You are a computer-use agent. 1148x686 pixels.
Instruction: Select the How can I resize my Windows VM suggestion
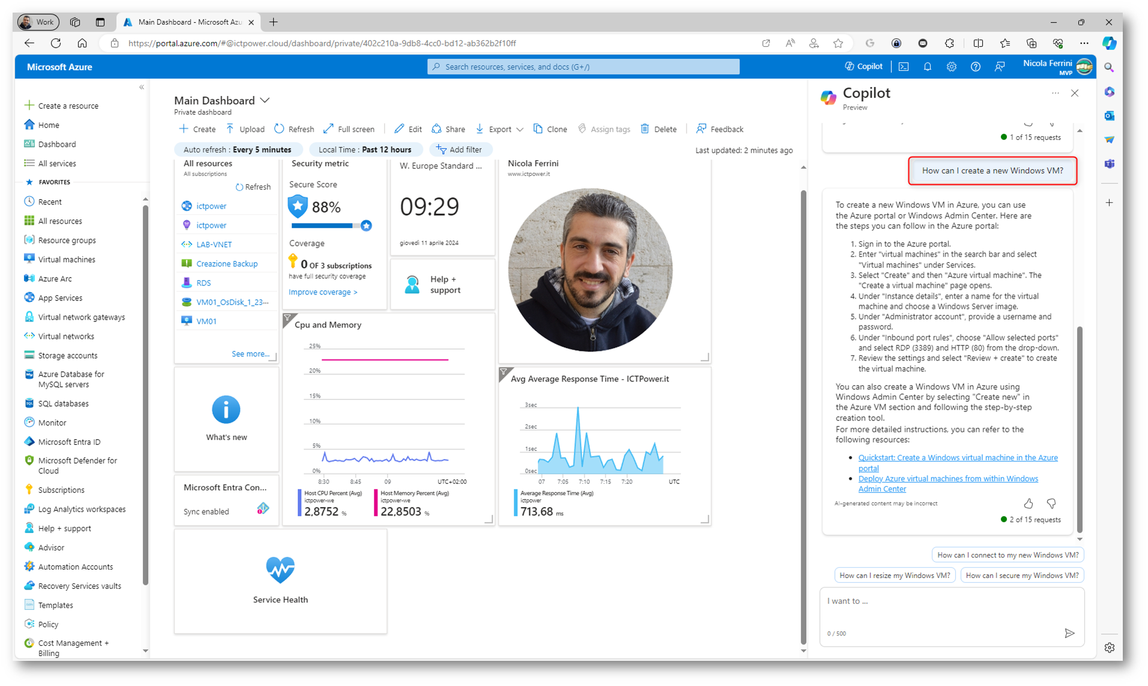pyautogui.click(x=894, y=575)
